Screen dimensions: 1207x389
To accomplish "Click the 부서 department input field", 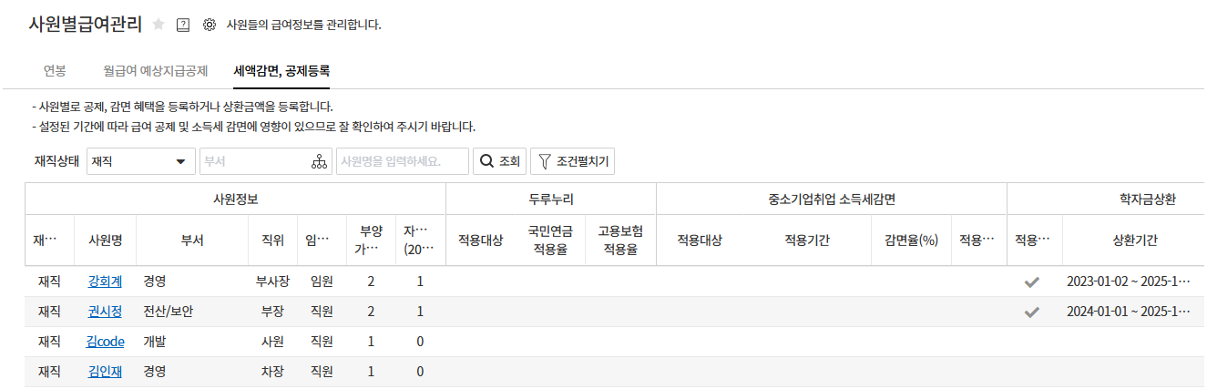I will (253, 161).
